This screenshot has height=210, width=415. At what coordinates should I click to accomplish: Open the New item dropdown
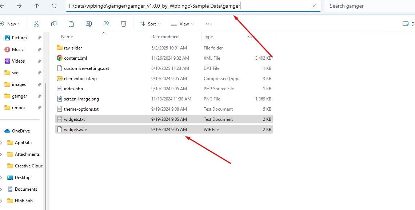[10, 24]
